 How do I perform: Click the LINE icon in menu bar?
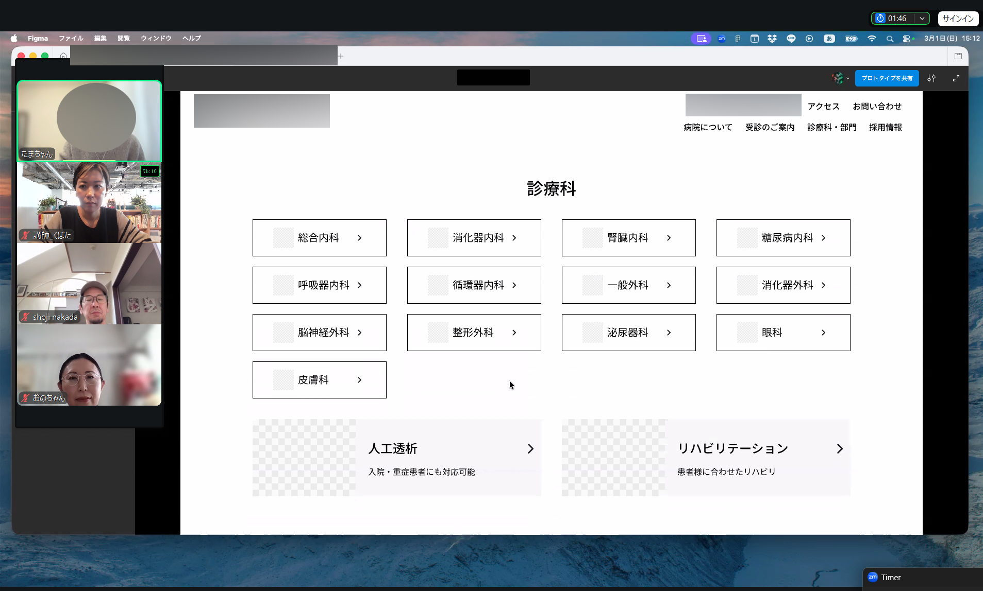tap(791, 38)
